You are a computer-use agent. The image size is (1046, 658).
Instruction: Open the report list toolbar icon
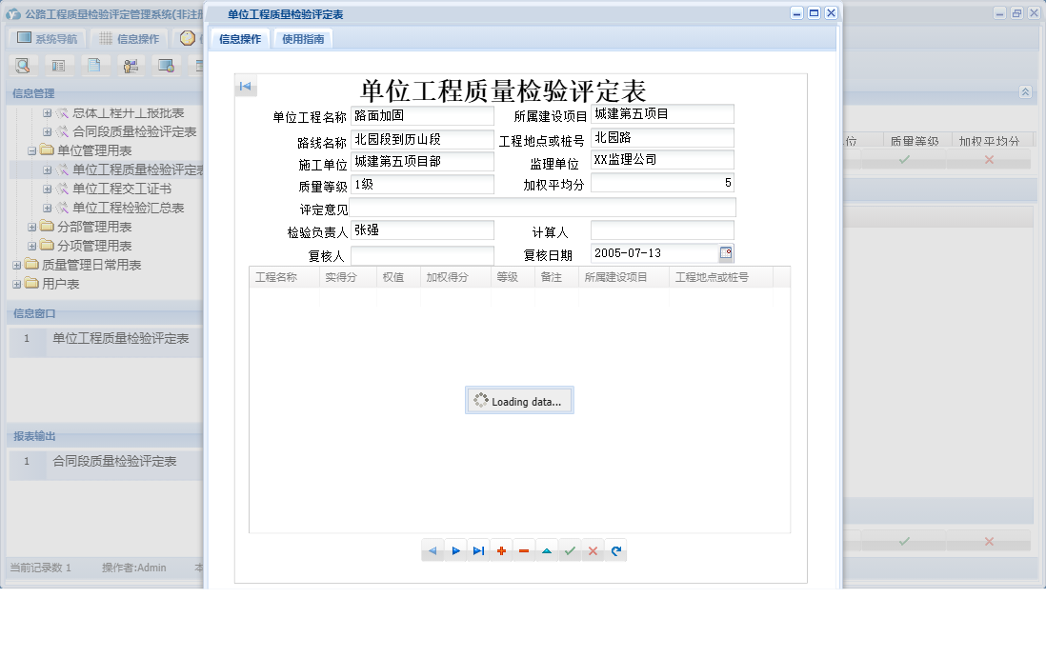[59, 65]
